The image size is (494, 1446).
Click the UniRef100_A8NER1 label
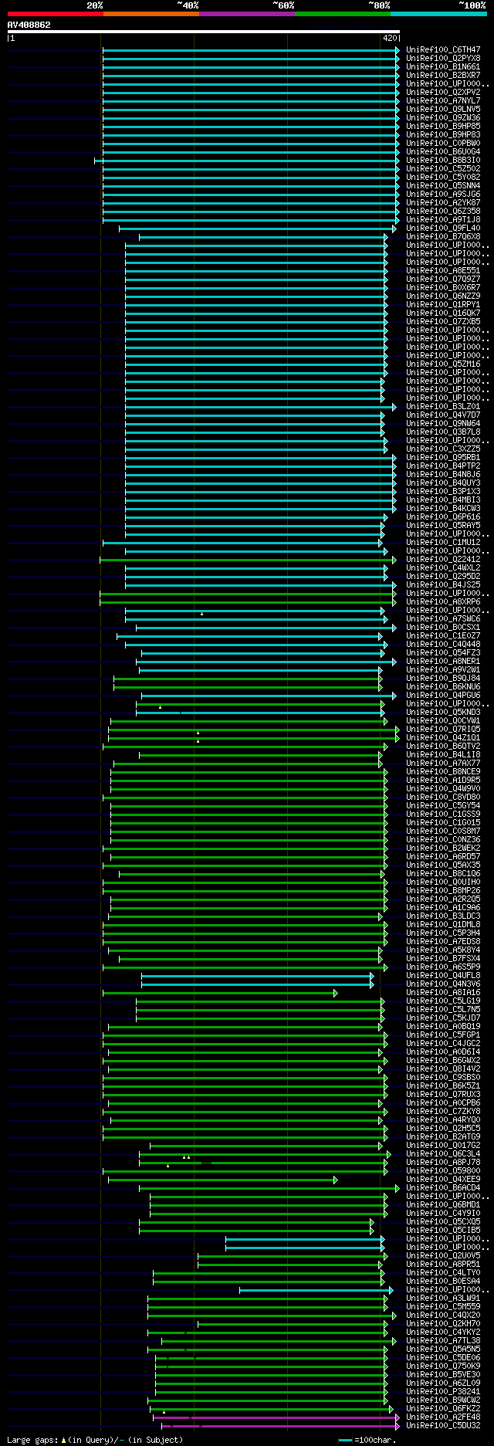[x=443, y=662]
